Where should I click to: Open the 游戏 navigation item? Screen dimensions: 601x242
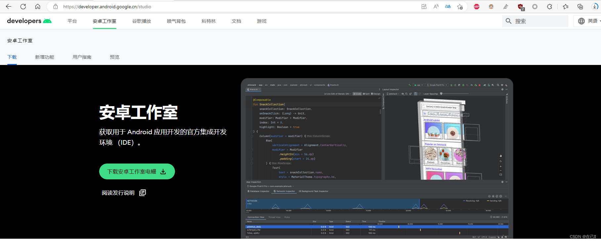[x=262, y=21]
